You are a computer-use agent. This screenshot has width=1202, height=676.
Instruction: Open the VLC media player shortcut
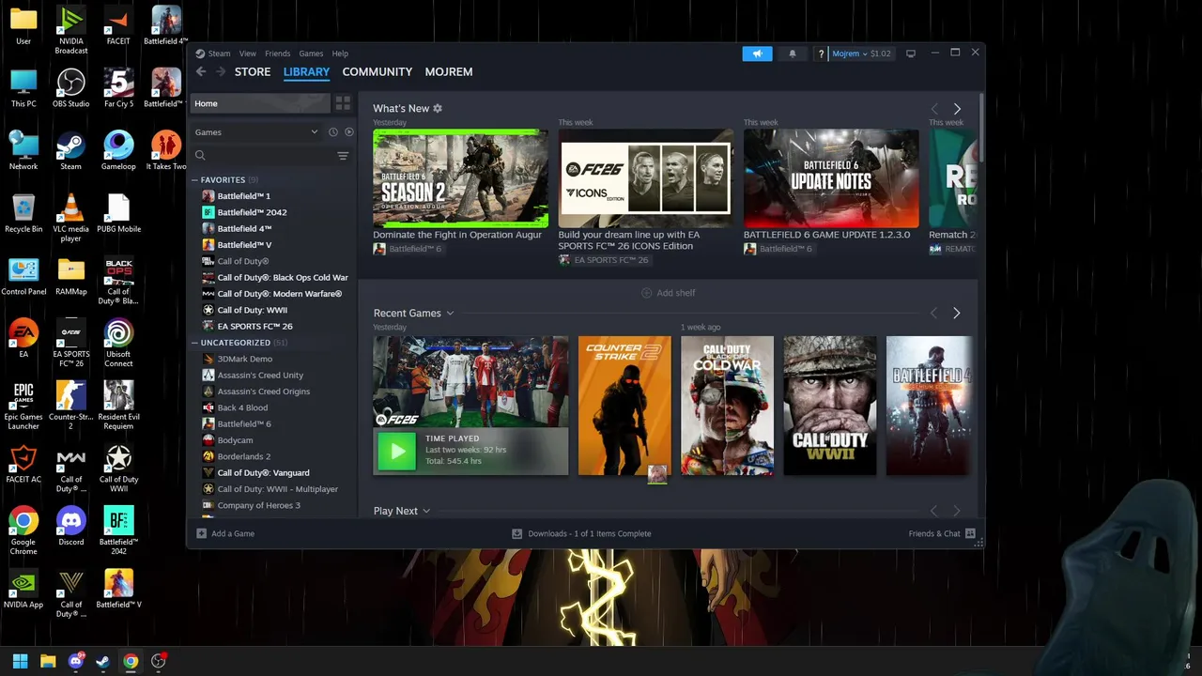click(70, 218)
